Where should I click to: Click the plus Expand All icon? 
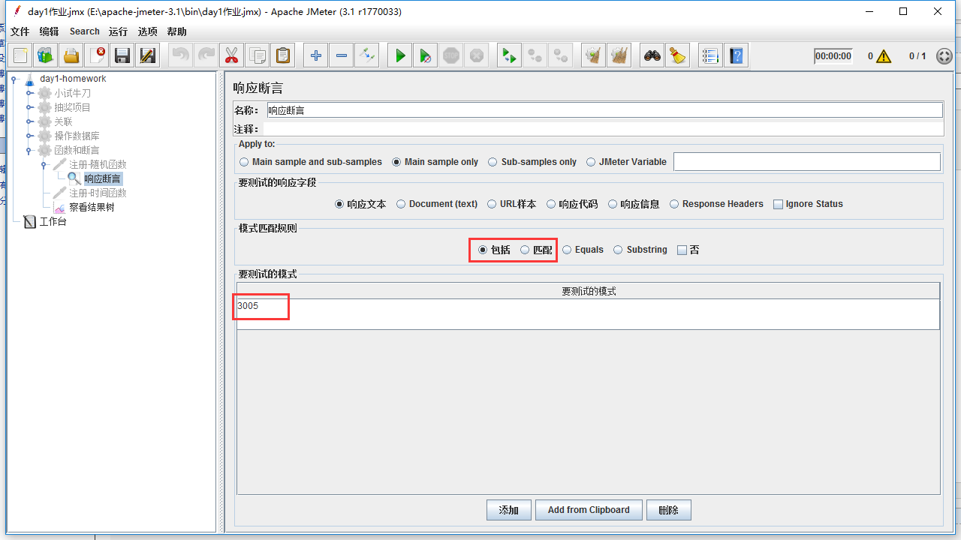coord(316,55)
